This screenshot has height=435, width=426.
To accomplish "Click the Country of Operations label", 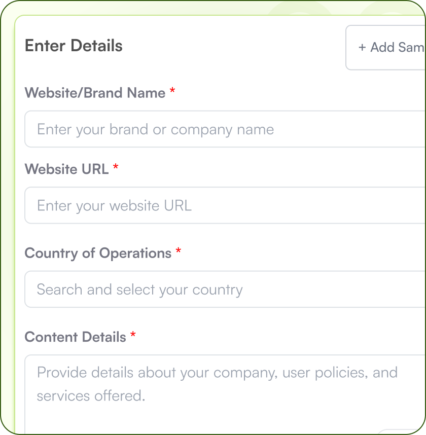I will (x=98, y=252).
